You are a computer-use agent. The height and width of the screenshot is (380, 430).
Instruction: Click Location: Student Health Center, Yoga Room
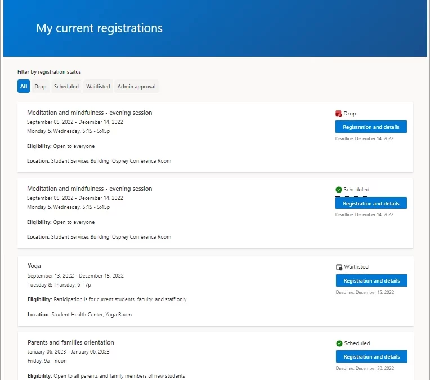click(x=79, y=315)
